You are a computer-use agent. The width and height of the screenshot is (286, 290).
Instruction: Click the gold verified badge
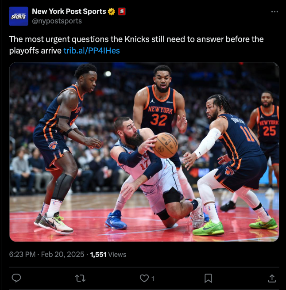pos(111,11)
